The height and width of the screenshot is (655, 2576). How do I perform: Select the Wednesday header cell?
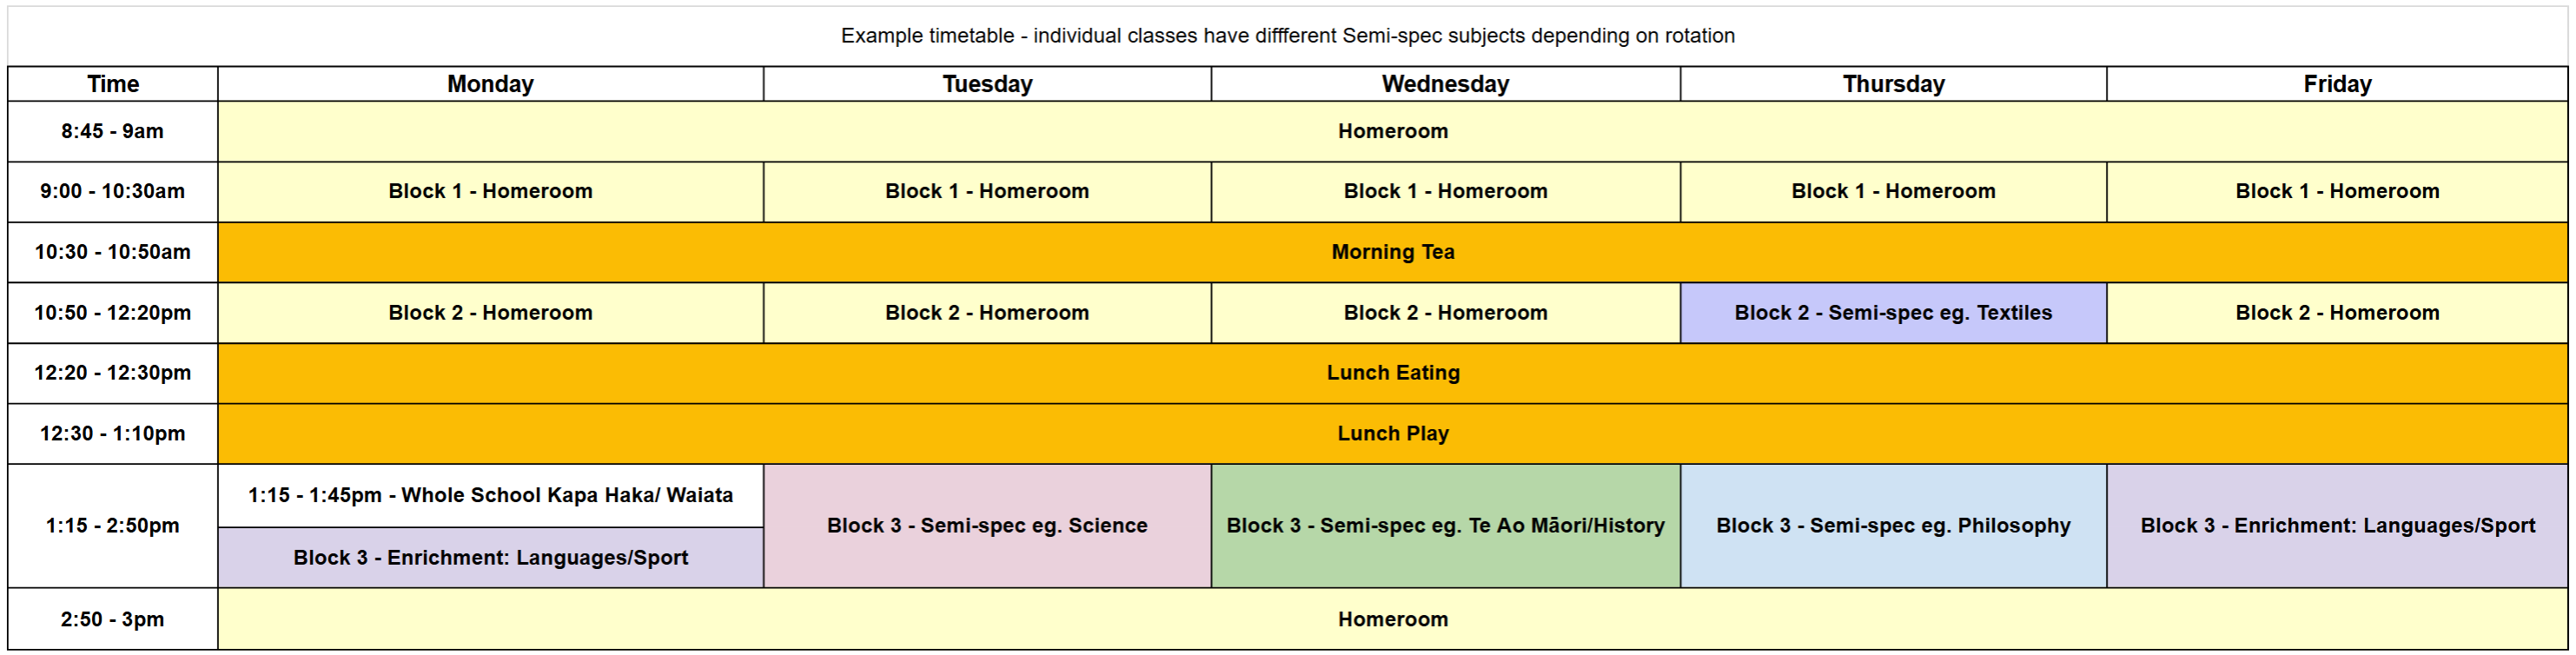1445,84
